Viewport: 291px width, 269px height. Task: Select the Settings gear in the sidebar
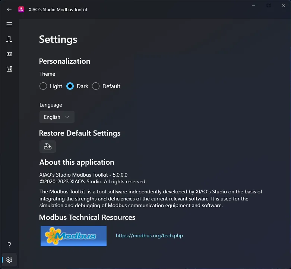[x=9, y=260]
